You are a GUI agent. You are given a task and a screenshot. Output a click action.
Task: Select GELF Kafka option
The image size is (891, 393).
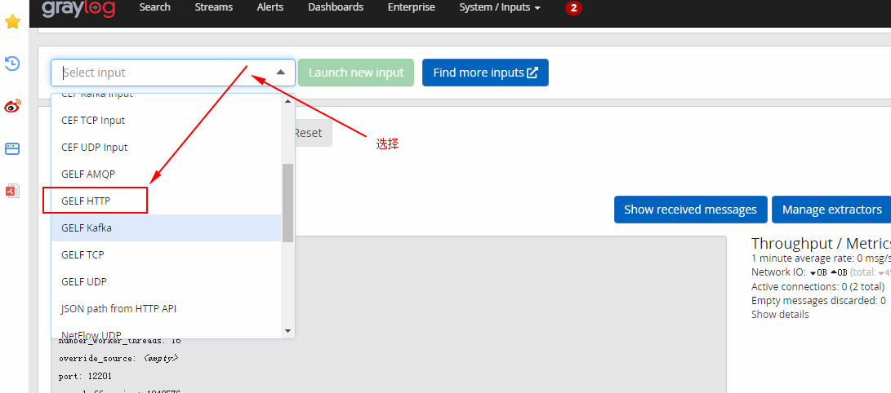167,228
